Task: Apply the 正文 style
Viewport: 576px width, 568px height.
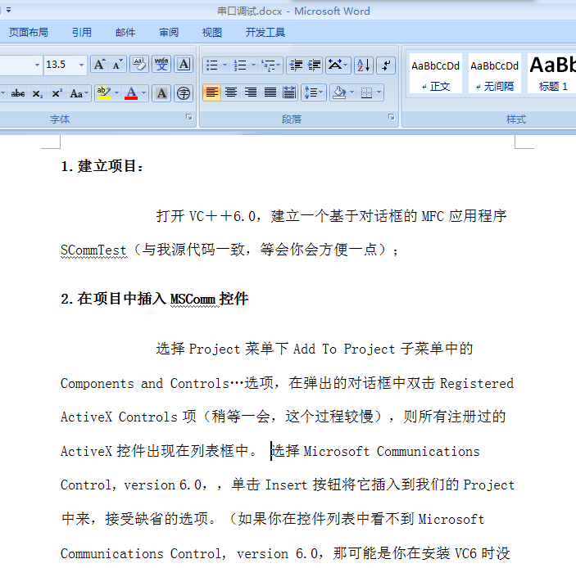Action: pos(435,74)
